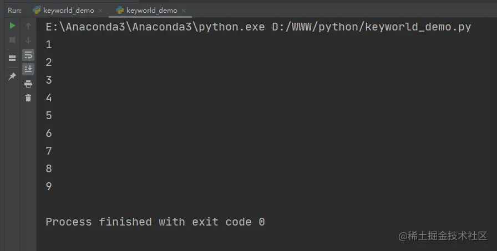Close the first keyworld_demo run tab
Screen dimensions: 497x251
[100, 11]
